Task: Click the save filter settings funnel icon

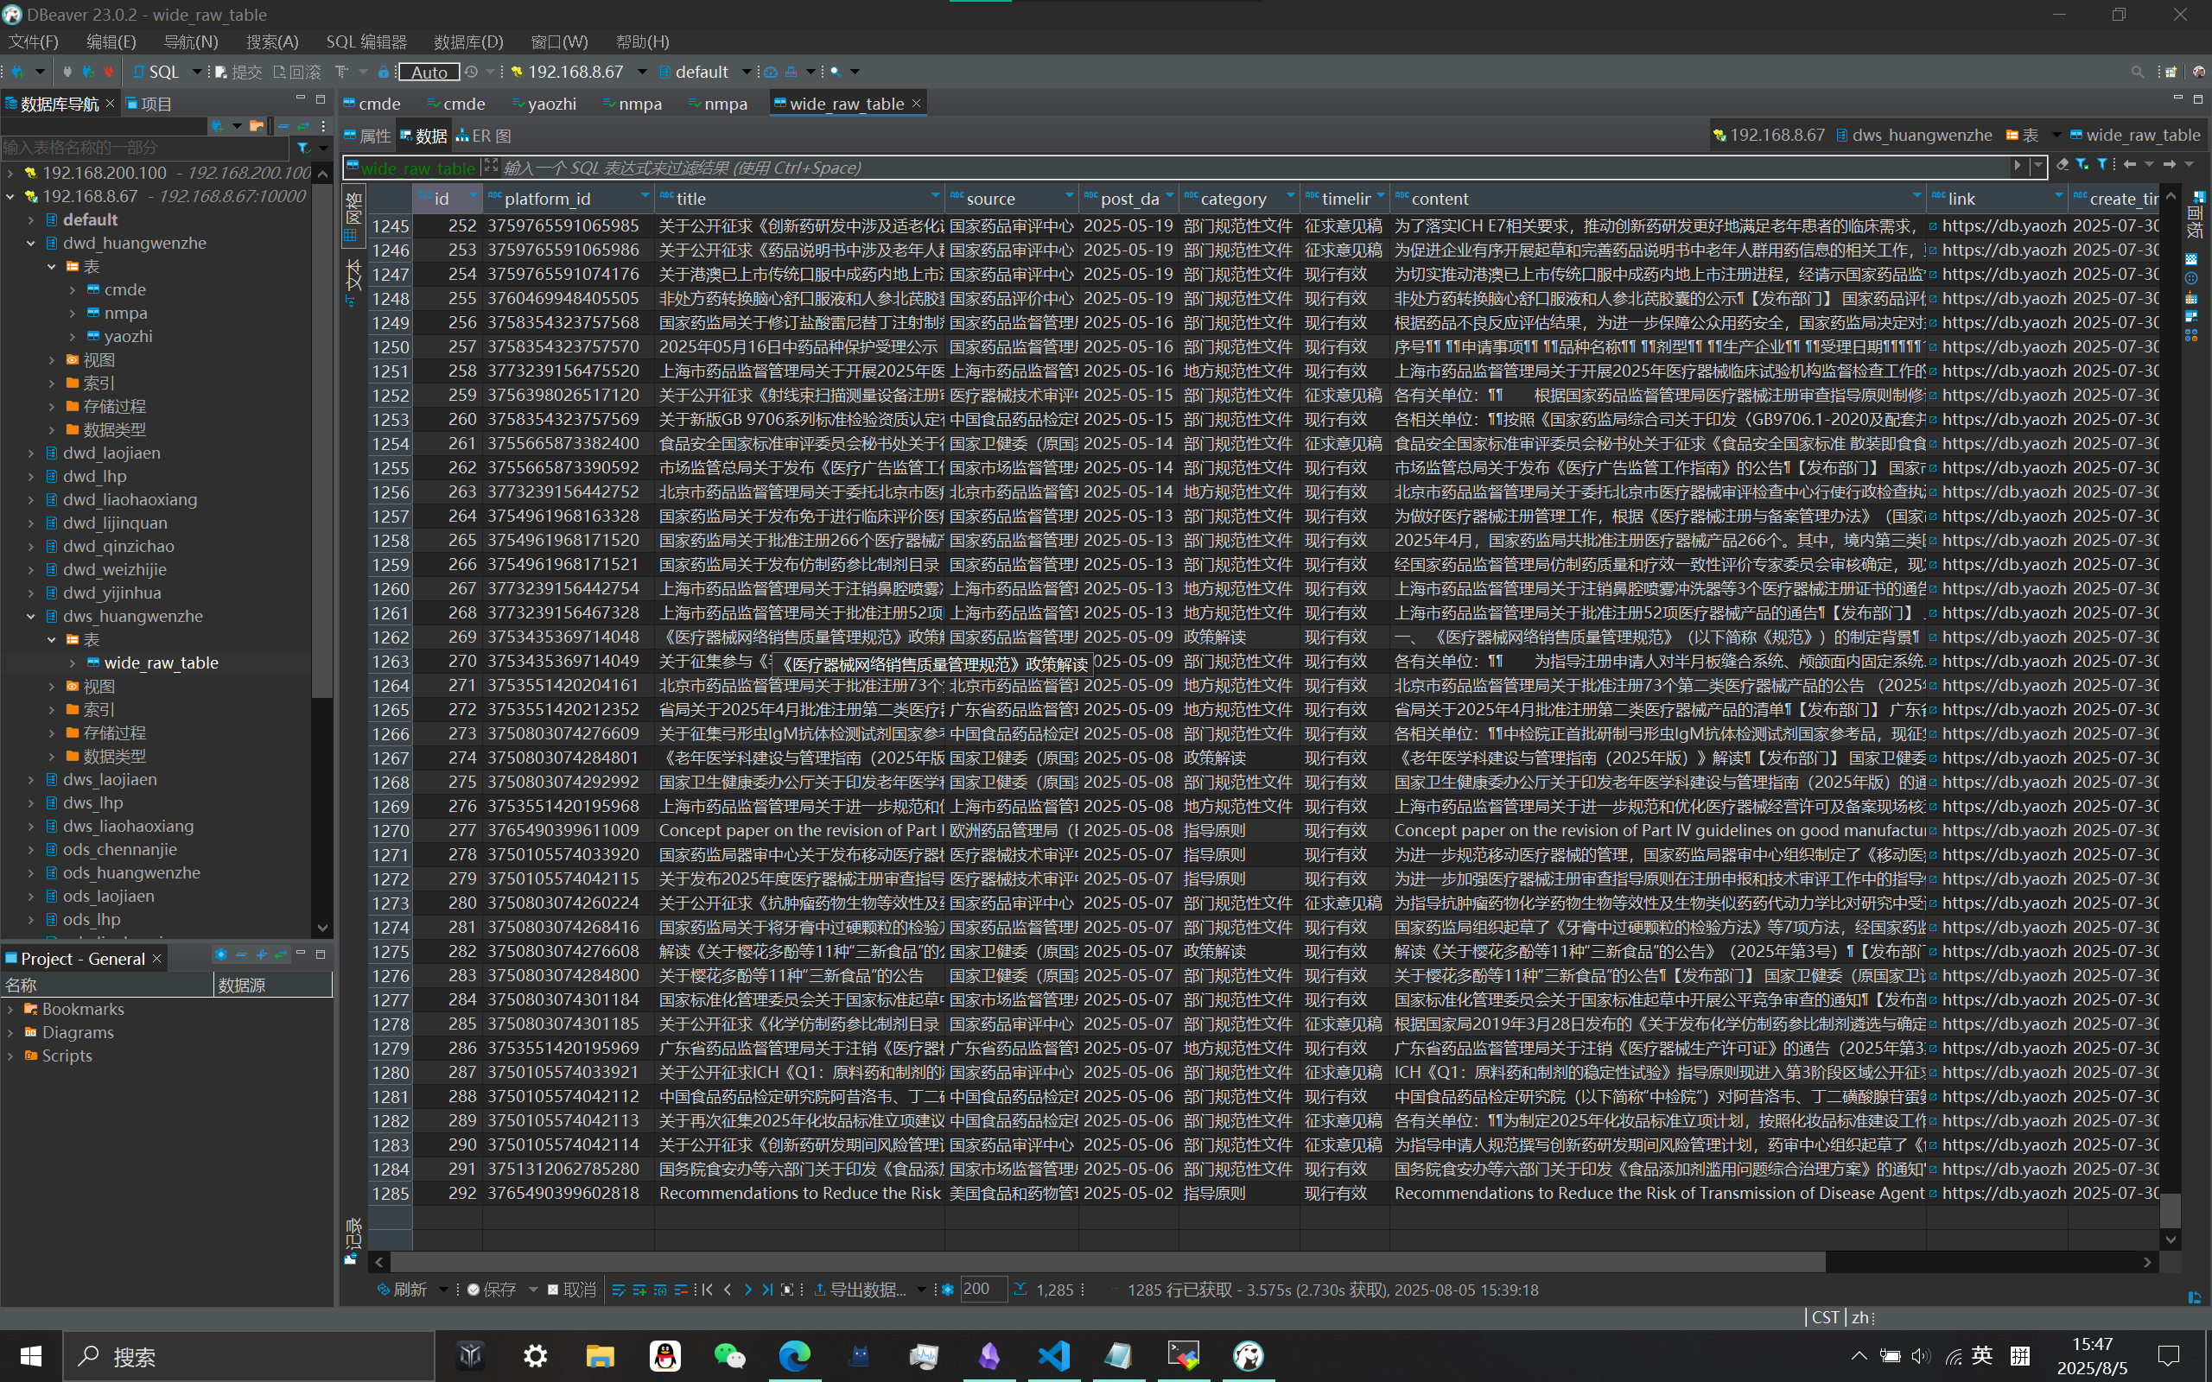Action: [x=2082, y=164]
